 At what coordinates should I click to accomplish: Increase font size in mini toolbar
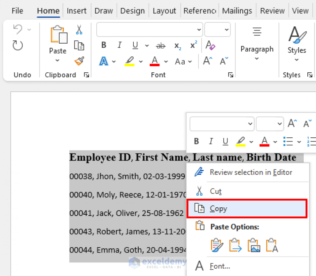292,123
